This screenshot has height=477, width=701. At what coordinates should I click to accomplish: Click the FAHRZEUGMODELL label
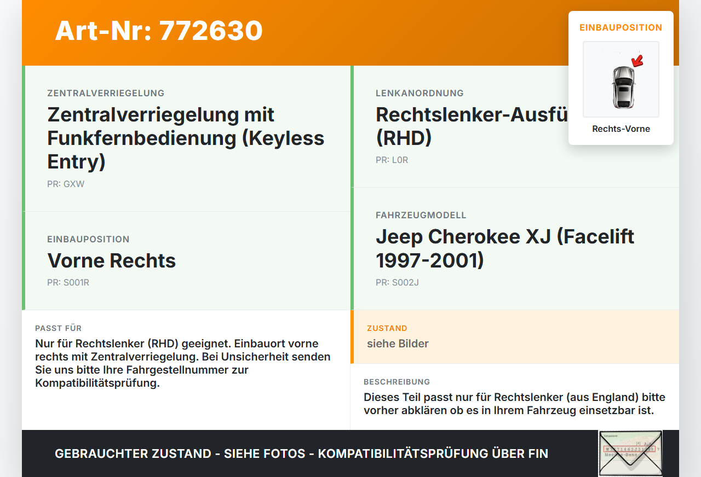click(421, 216)
